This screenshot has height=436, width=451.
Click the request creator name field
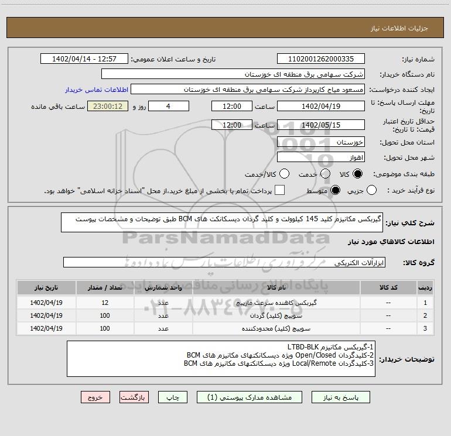pyautogui.click(x=248, y=90)
